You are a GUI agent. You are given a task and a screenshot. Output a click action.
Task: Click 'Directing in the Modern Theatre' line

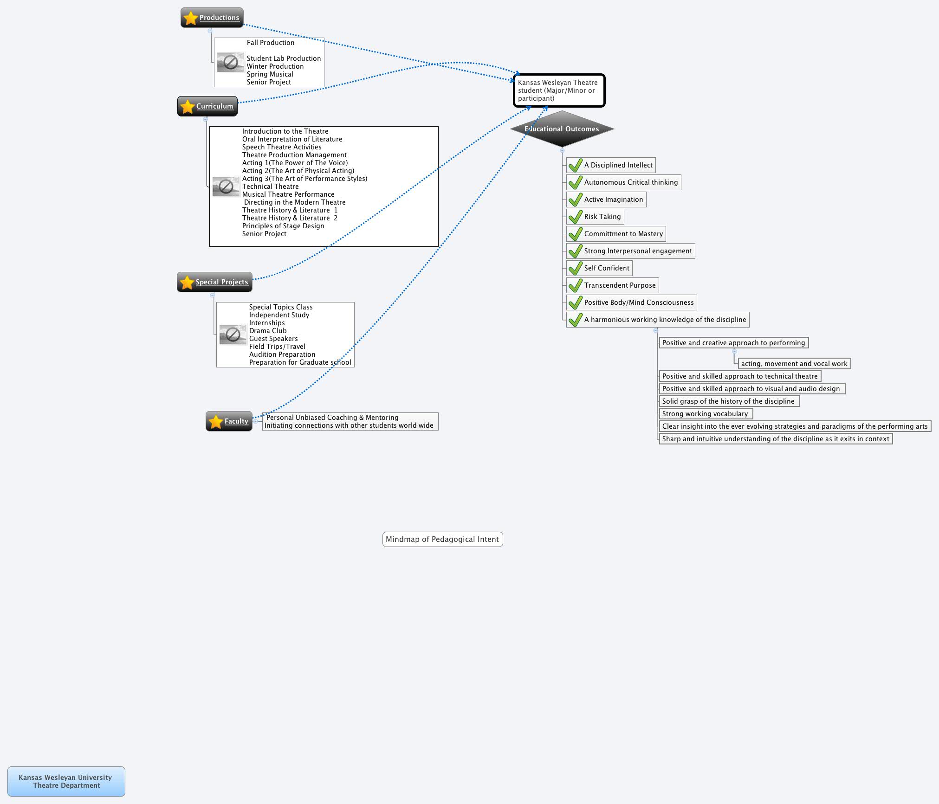pos(295,202)
